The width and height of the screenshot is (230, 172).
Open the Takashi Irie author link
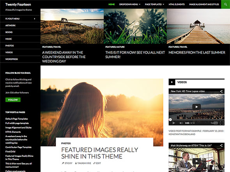pyautogui.click(x=83, y=163)
